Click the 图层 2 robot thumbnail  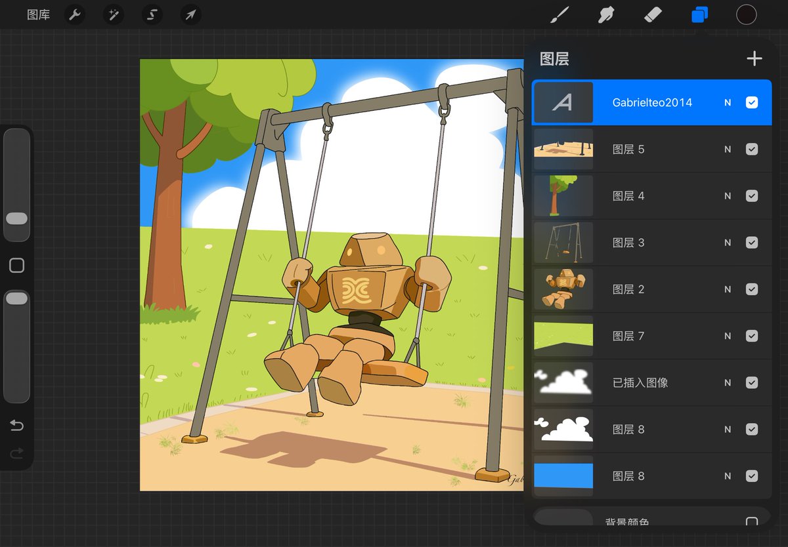pos(563,289)
